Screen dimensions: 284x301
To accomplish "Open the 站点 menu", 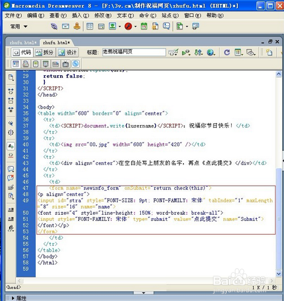I will click(170, 16).
